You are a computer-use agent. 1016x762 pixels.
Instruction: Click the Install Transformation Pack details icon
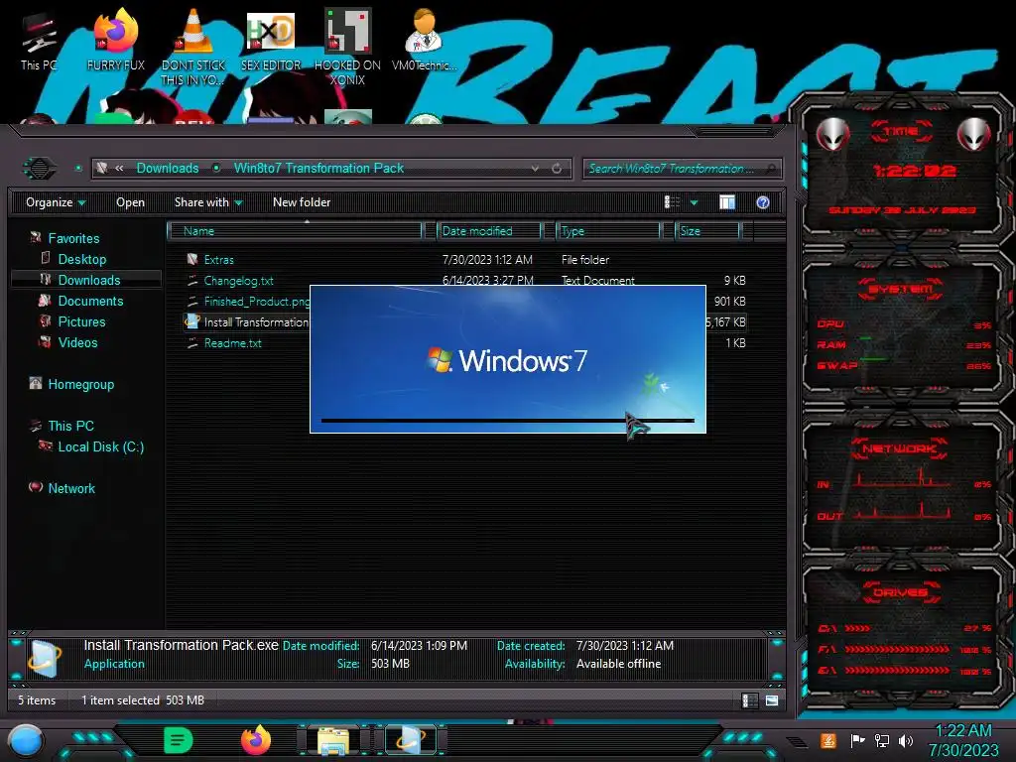(x=44, y=658)
